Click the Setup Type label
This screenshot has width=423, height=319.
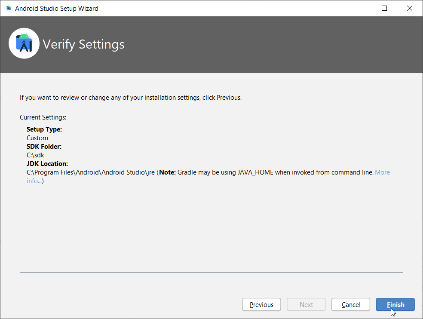click(x=44, y=129)
